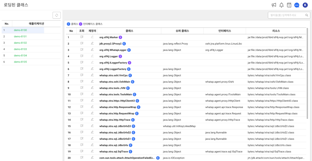This screenshot has height=161, width=312.
Task: Click the redefine pencil for whatap.xtra.tools.ToolsMain
Action: click(x=92, y=94)
